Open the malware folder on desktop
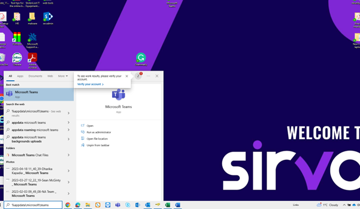The height and width of the screenshot is (209, 360). (32, 18)
